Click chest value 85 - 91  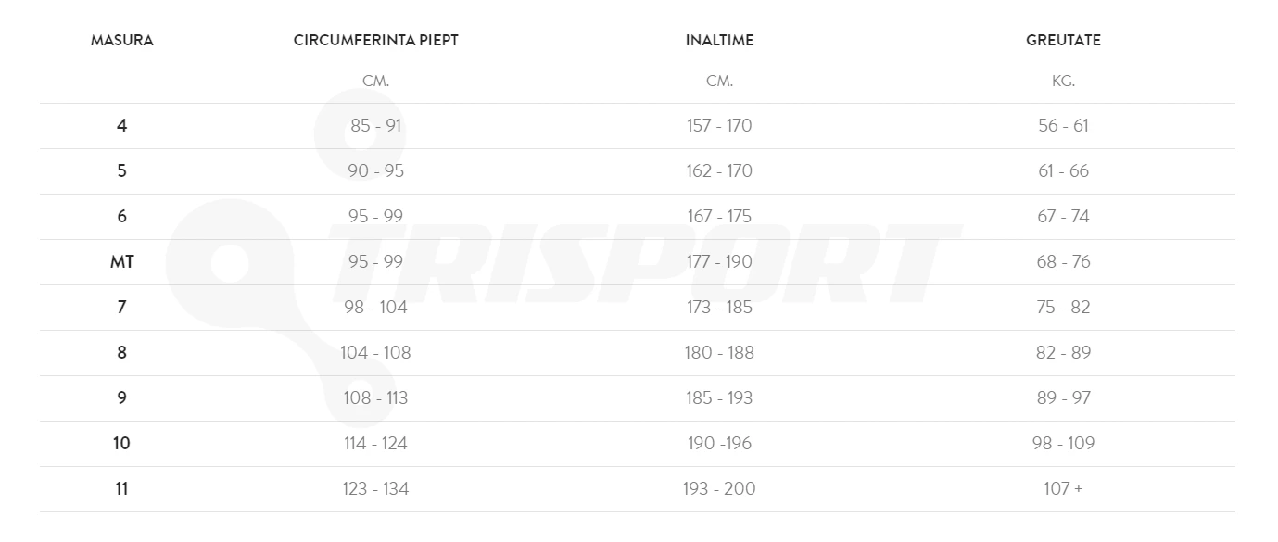376,126
